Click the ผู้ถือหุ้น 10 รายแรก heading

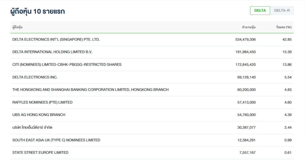(x=38, y=12)
